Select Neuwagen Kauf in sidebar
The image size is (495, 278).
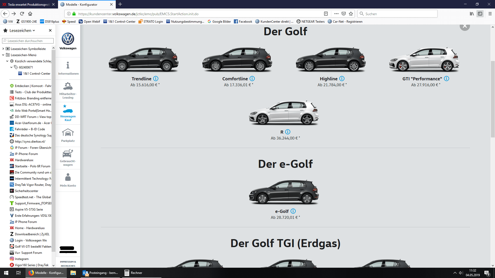point(68,113)
